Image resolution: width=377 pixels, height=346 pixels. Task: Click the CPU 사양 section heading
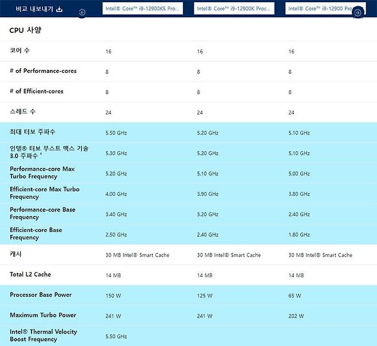(25, 30)
